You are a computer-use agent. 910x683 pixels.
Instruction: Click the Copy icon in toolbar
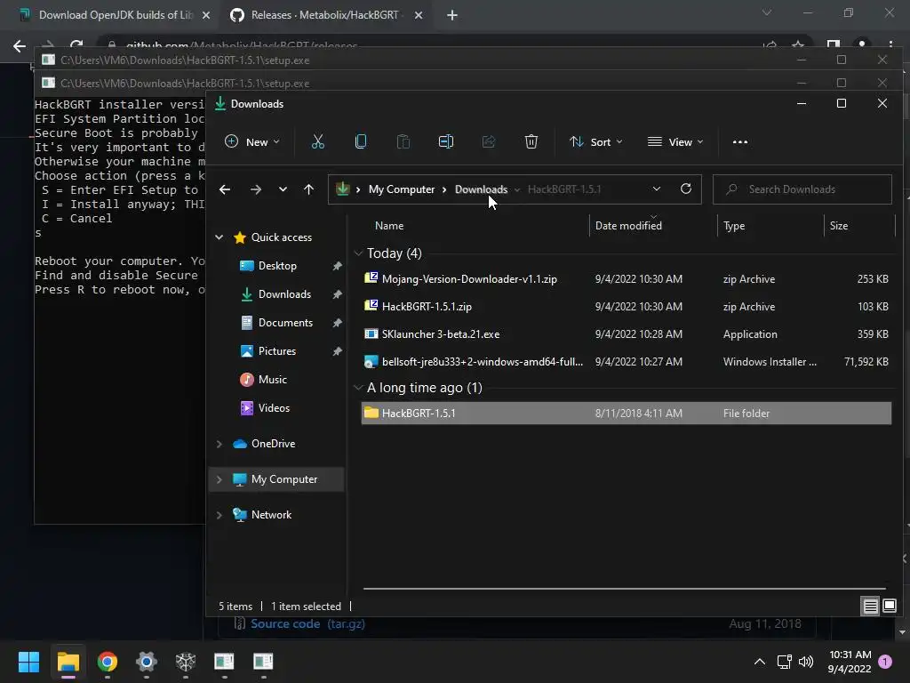tap(361, 141)
